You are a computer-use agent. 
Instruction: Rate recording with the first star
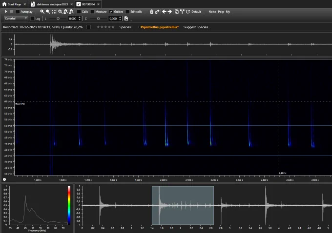point(98,27)
